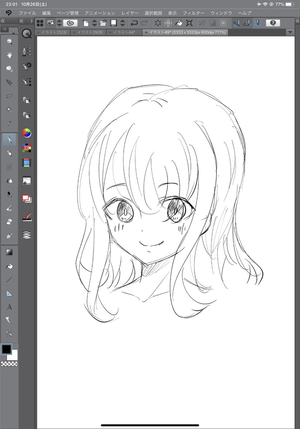This screenshot has width=300, height=429.
Task: Select the Lasso selection tool
Action: click(x=9, y=96)
